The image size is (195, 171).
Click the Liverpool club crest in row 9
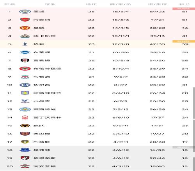pos(25,77)
